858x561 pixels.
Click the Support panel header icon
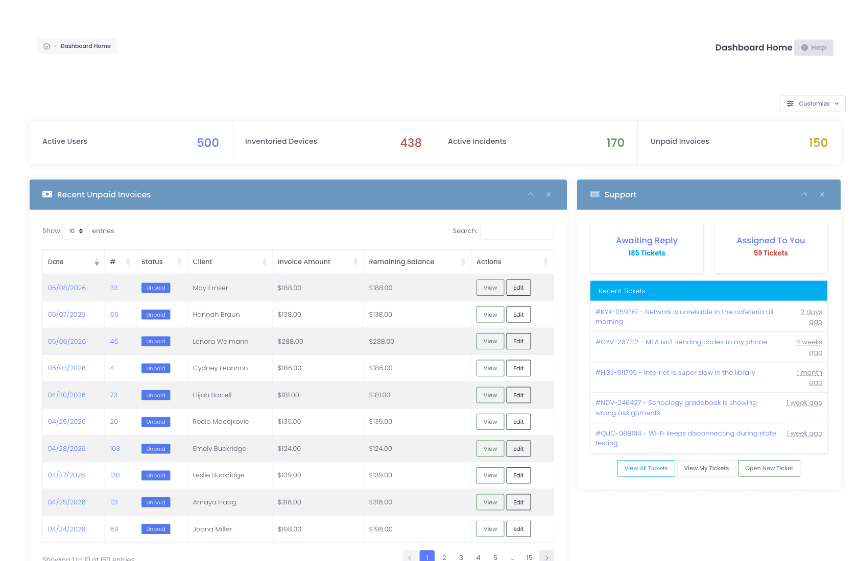[595, 194]
